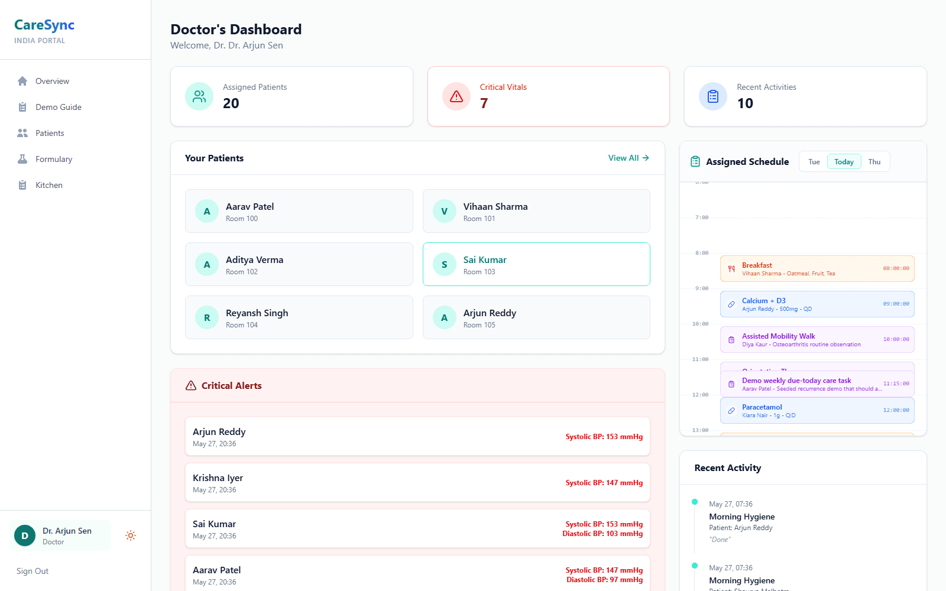Open Aarav Patel critical alert entry
Image resolution: width=946 pixels, height=591 pixels.
(417, 573)
